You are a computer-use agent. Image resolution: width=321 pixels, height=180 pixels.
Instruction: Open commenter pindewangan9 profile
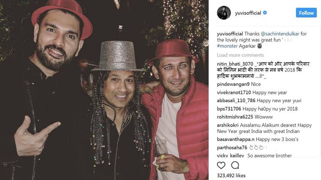233,84
